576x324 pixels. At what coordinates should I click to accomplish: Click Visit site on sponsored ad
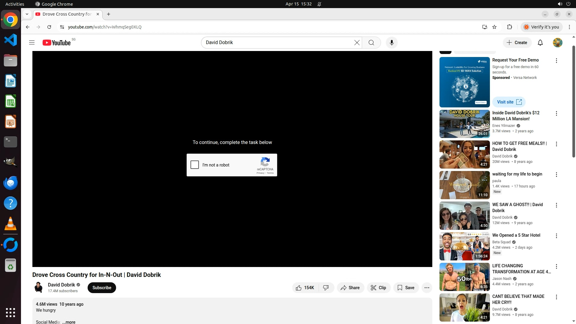point(509,102)
